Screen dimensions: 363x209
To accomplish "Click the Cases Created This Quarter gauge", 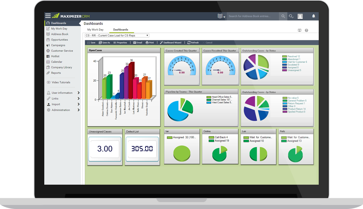I will pos(182,66).
